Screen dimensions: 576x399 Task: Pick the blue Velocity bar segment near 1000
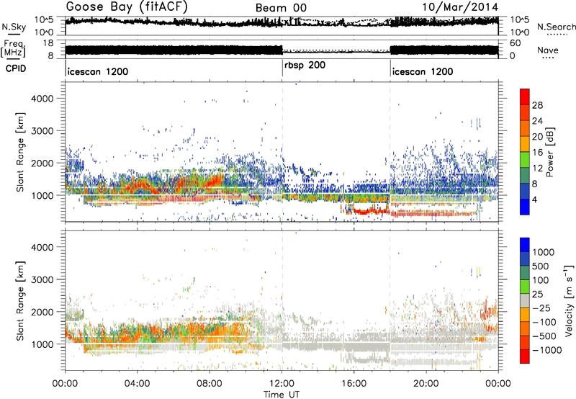tap(525, 245)
